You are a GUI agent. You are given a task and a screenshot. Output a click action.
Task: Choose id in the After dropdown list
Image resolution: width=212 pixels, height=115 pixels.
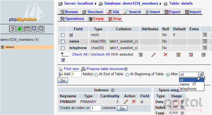point(192,80)
